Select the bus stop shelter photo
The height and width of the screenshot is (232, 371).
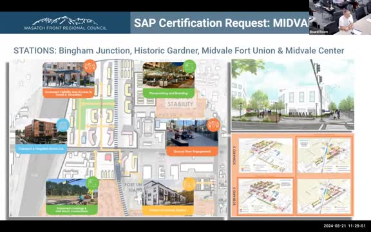[68, 75]
